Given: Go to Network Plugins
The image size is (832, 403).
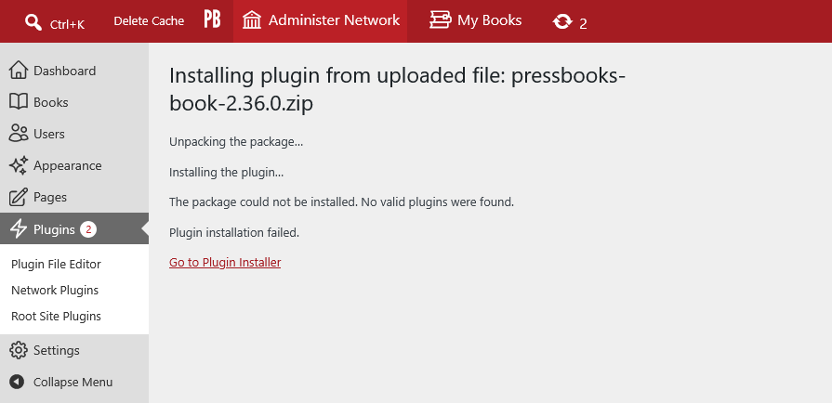Looking at the screenshot, I should tap(55, 290).
